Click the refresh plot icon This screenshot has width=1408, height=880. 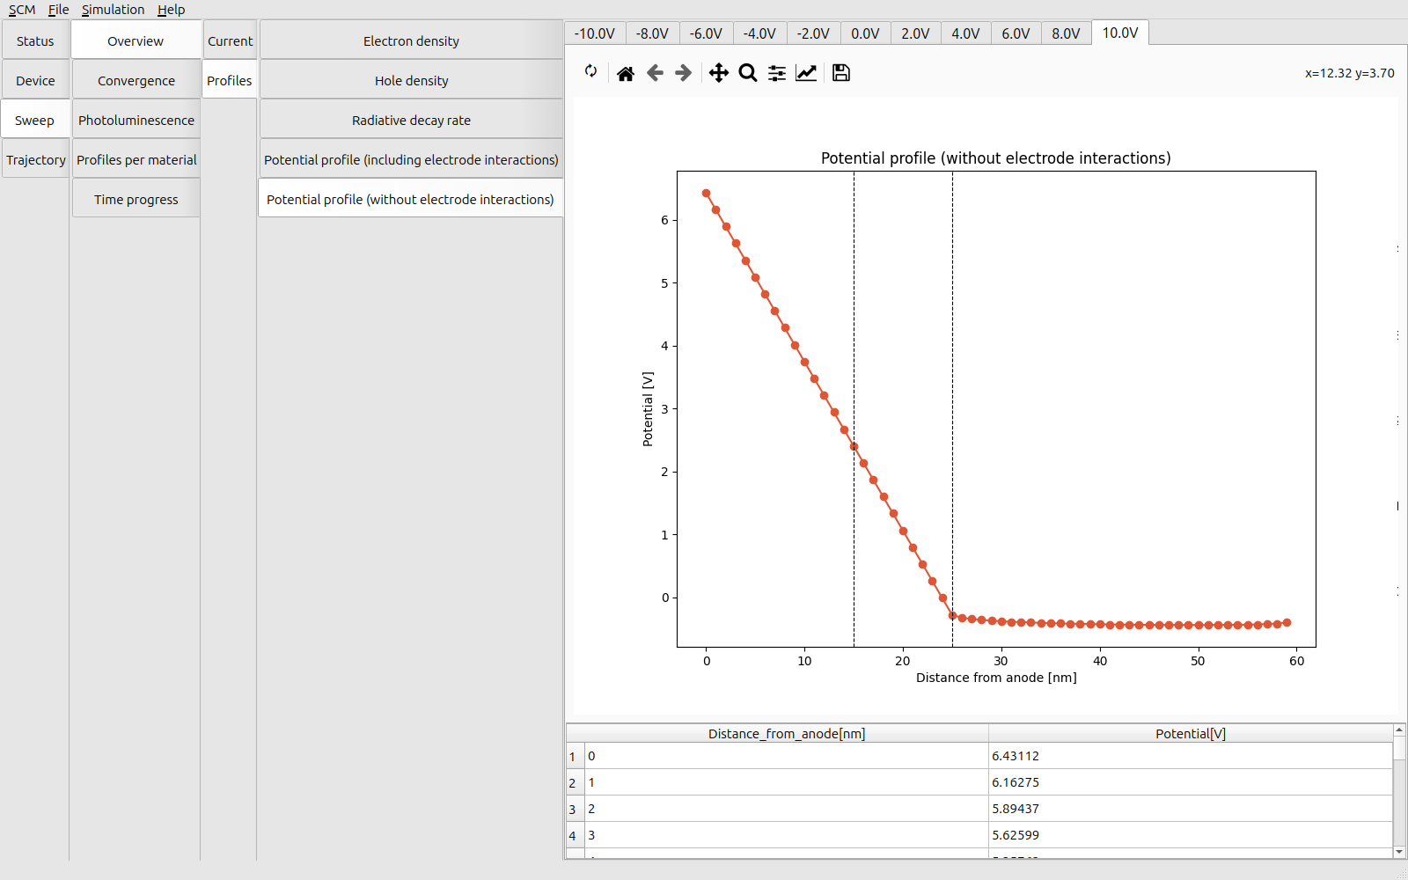tap(590, 72)
